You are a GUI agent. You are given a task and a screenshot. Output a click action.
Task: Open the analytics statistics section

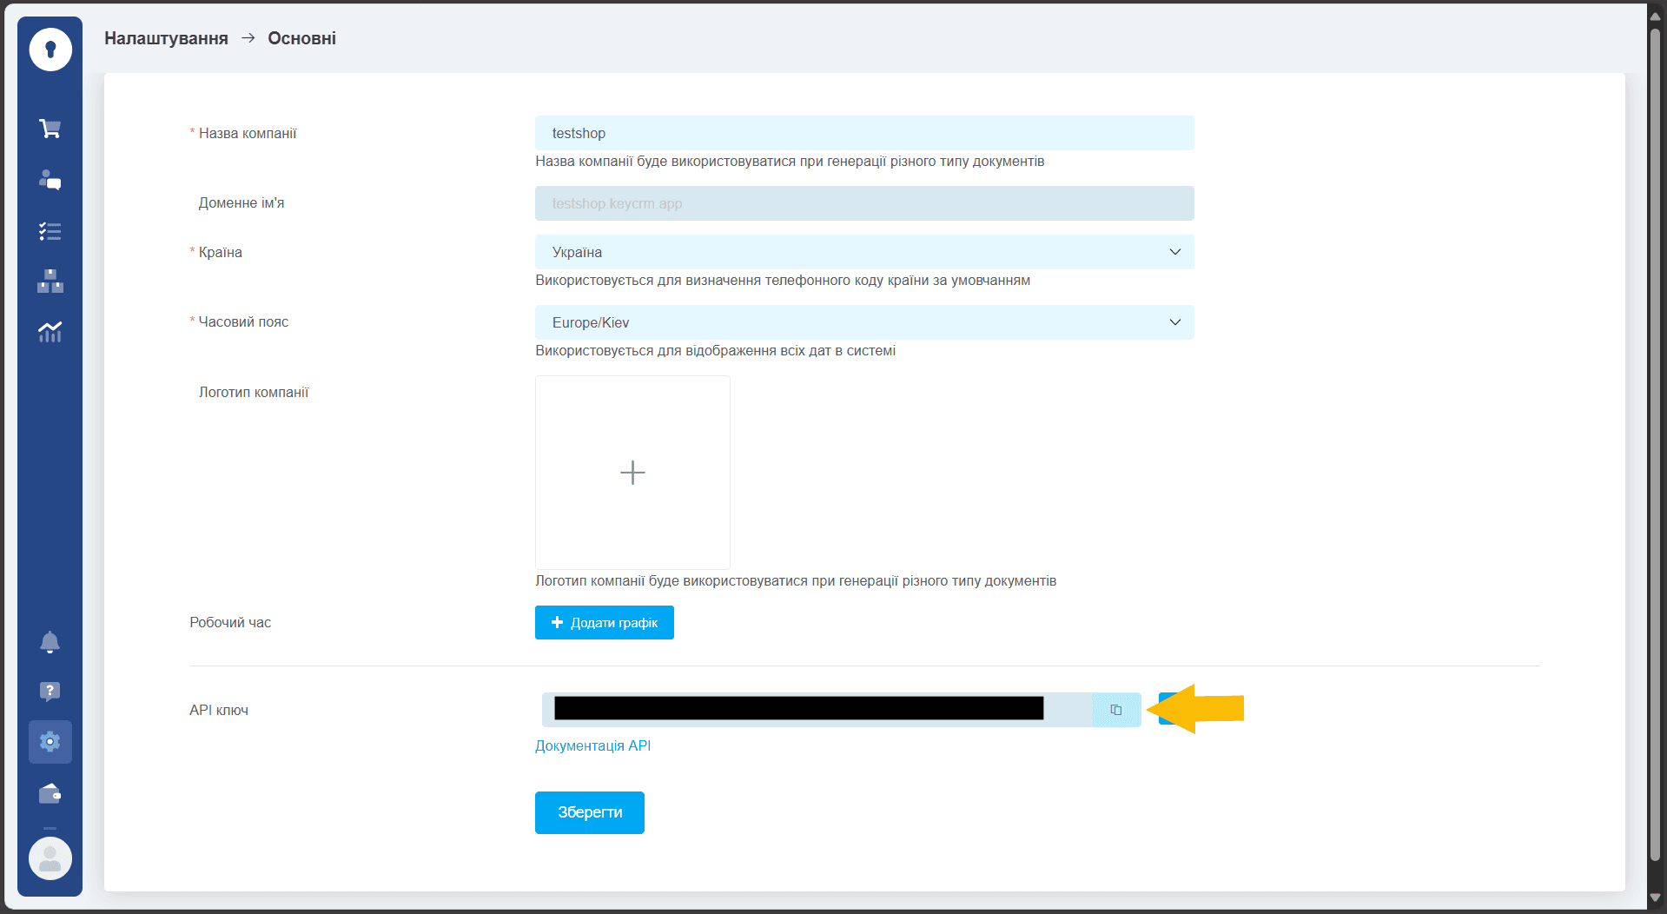[50, 332]
